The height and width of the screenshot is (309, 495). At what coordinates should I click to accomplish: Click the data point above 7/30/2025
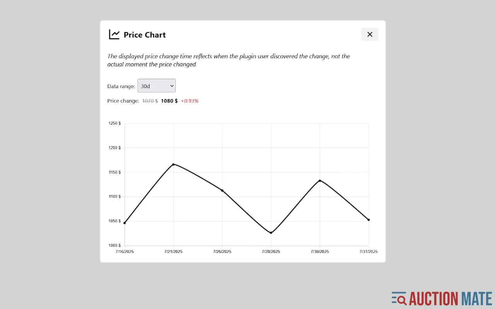click(x=319, y=180)
